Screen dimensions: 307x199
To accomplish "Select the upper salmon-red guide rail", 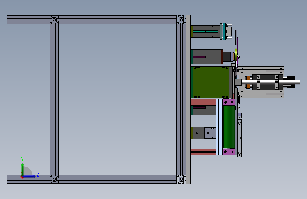I will click(x=204, y=102).
